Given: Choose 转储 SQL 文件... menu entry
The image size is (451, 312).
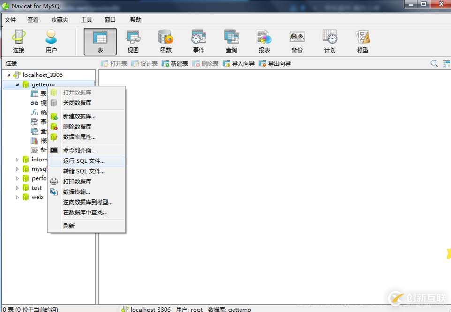Looking at the screenshot, I should click(x=87, y=171).
